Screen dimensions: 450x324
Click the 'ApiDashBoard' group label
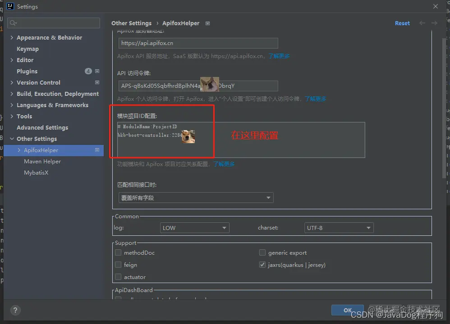coord(134,290)
